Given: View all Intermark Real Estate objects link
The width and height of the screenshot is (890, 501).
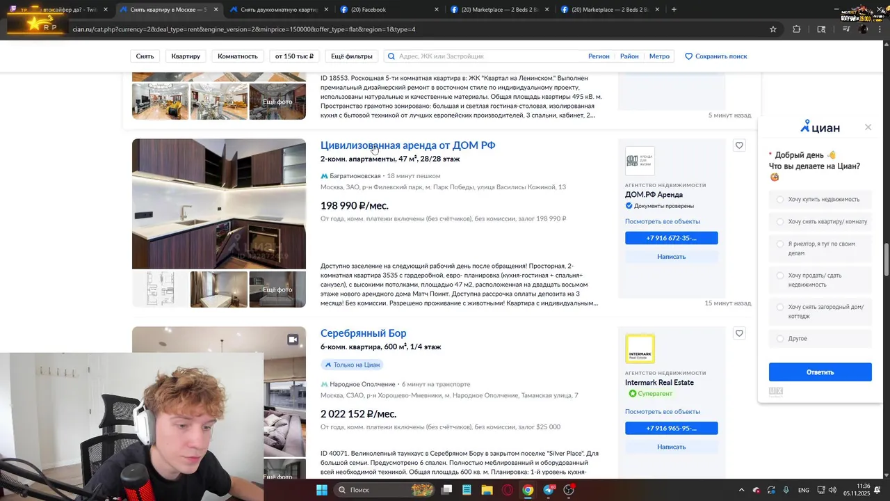Looking at the screenshot, I should click(x=663, y=411).
